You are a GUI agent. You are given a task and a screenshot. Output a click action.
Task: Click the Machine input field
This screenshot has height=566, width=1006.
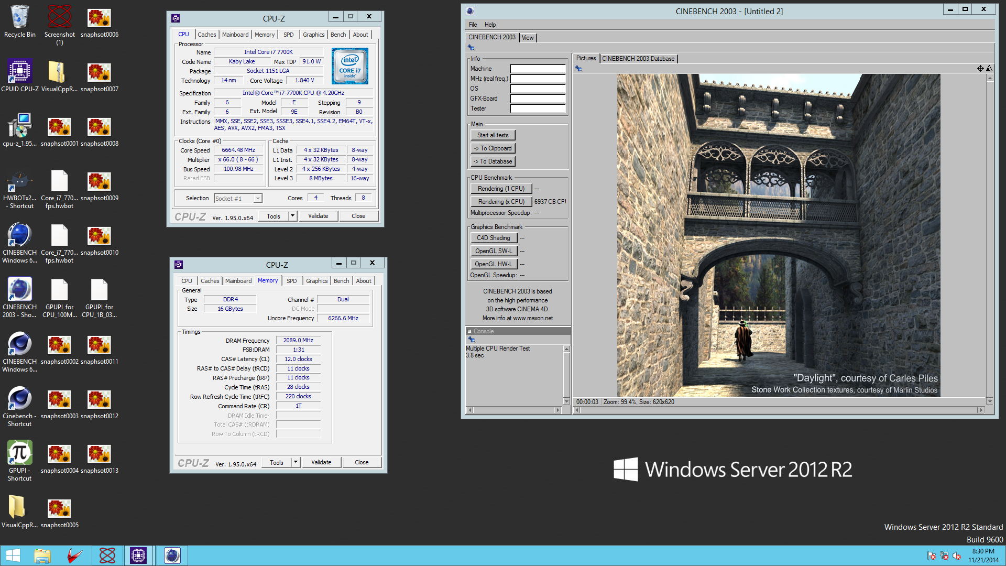click(538, 69)
